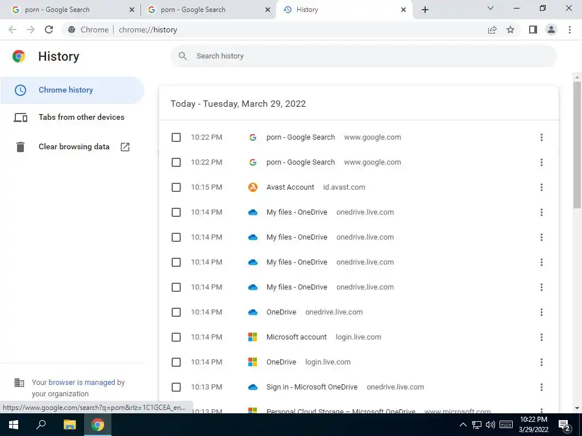Click the clock icon for Chrome history
The height and width of the screenshot is (436, 582).
(20, 90)
